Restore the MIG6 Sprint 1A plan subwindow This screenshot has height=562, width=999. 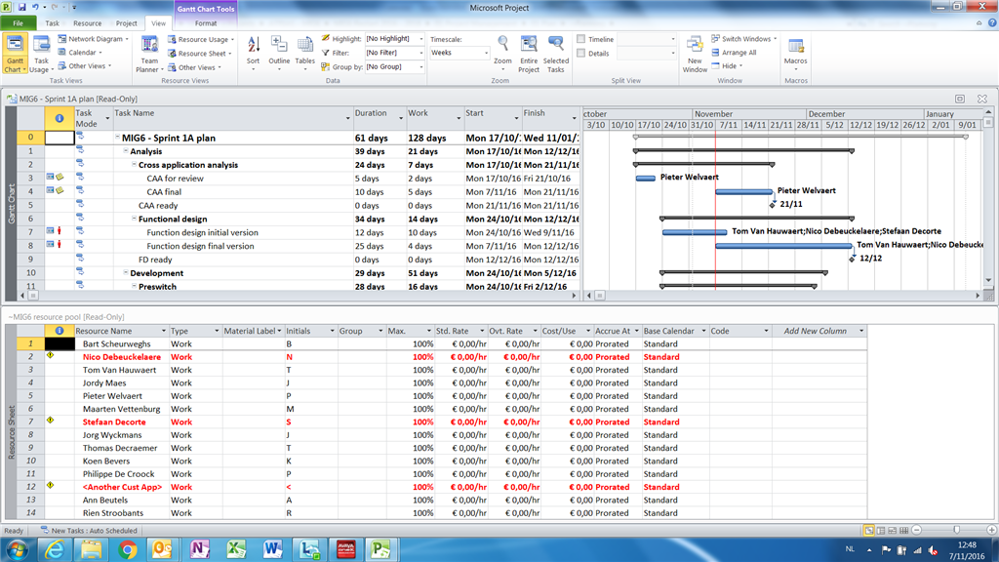coord(960,99)
